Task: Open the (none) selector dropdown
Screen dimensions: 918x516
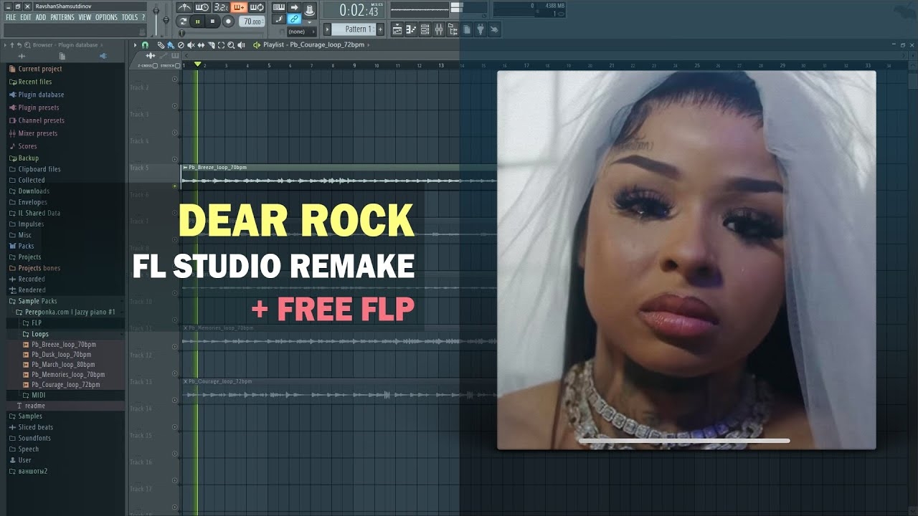Action: click(x=302, y=32)
